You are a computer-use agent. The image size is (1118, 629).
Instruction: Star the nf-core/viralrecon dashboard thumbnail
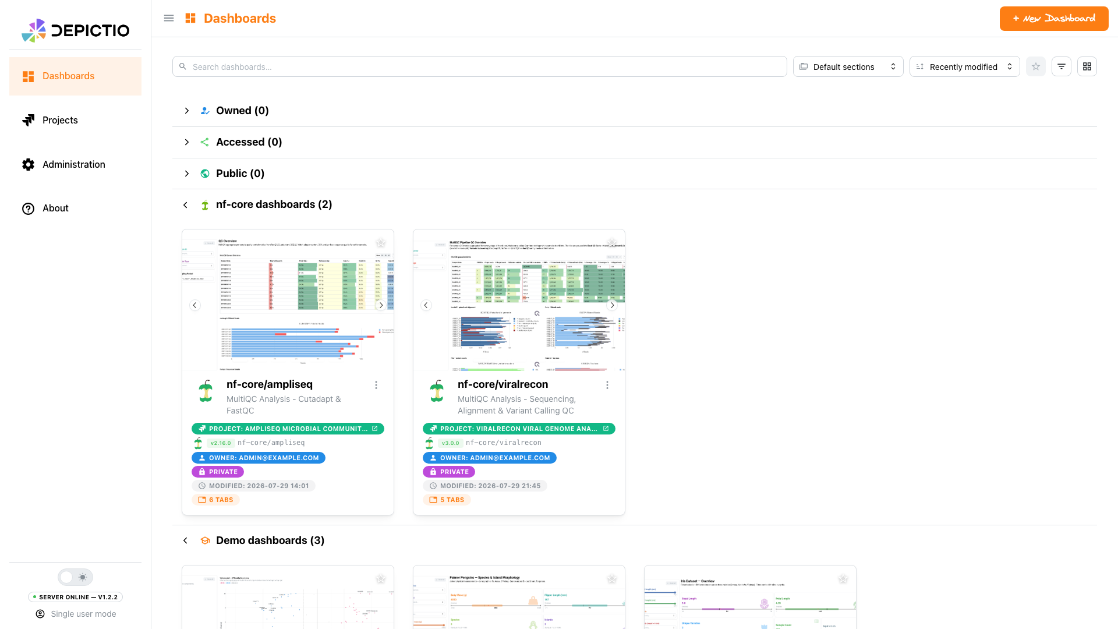point(612,243)
